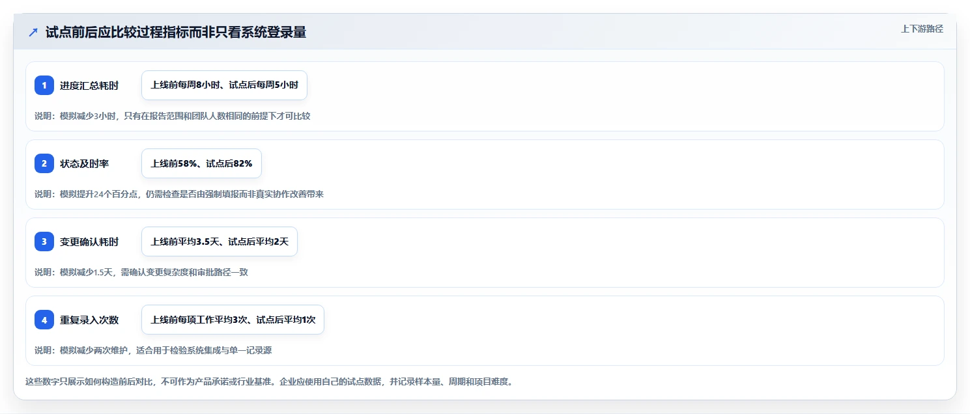Click the 上线前58%、试点后82% chip

201,163
